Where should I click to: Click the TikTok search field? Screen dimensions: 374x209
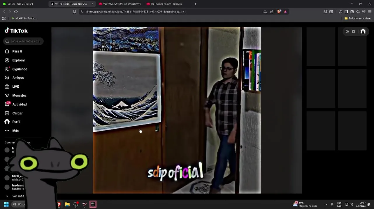click(24, 41)
